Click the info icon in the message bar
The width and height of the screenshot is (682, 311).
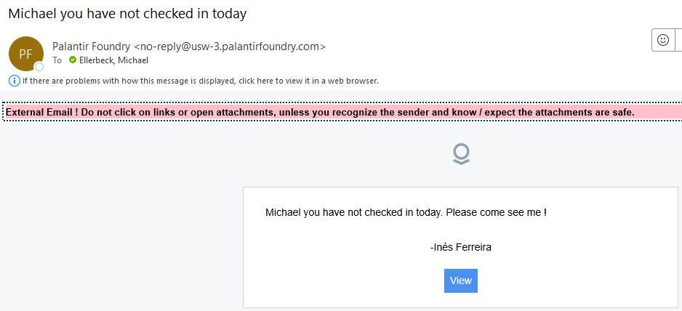[14, 81]
